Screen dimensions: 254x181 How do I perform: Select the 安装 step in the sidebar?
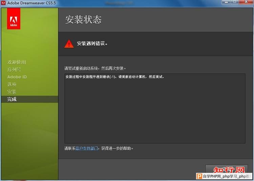point(12,92)
